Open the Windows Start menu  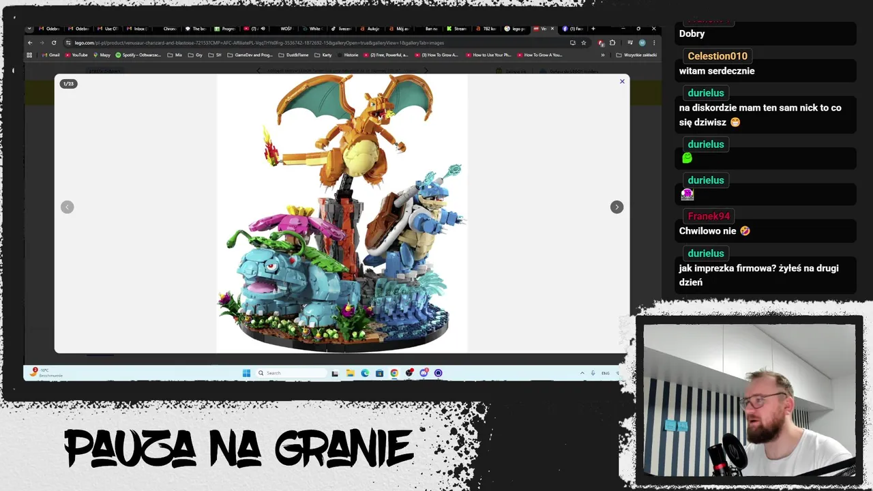point(246,373)
